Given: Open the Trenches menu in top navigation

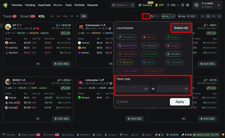Looking at the screenshot, I should pos(17,5).
